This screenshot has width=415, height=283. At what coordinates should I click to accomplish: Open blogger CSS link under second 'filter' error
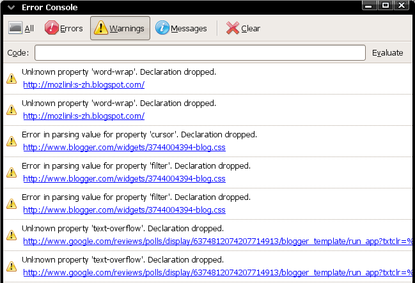[x=124, y=210]
